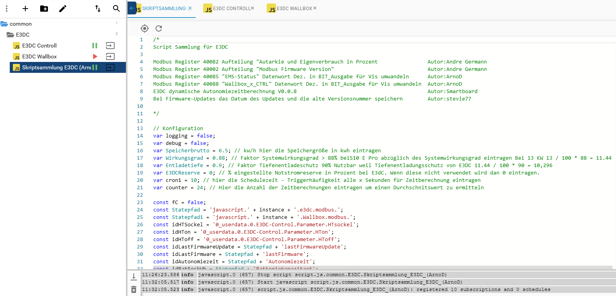Click 'Script Sammlung für E3DC' comment
This screenshot has height=296, width=616.
[x=190, y=47]
